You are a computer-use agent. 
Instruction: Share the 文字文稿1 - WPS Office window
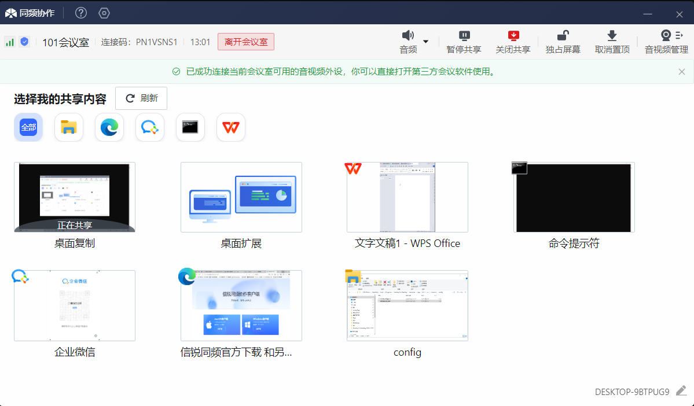(x=407, y=197)
